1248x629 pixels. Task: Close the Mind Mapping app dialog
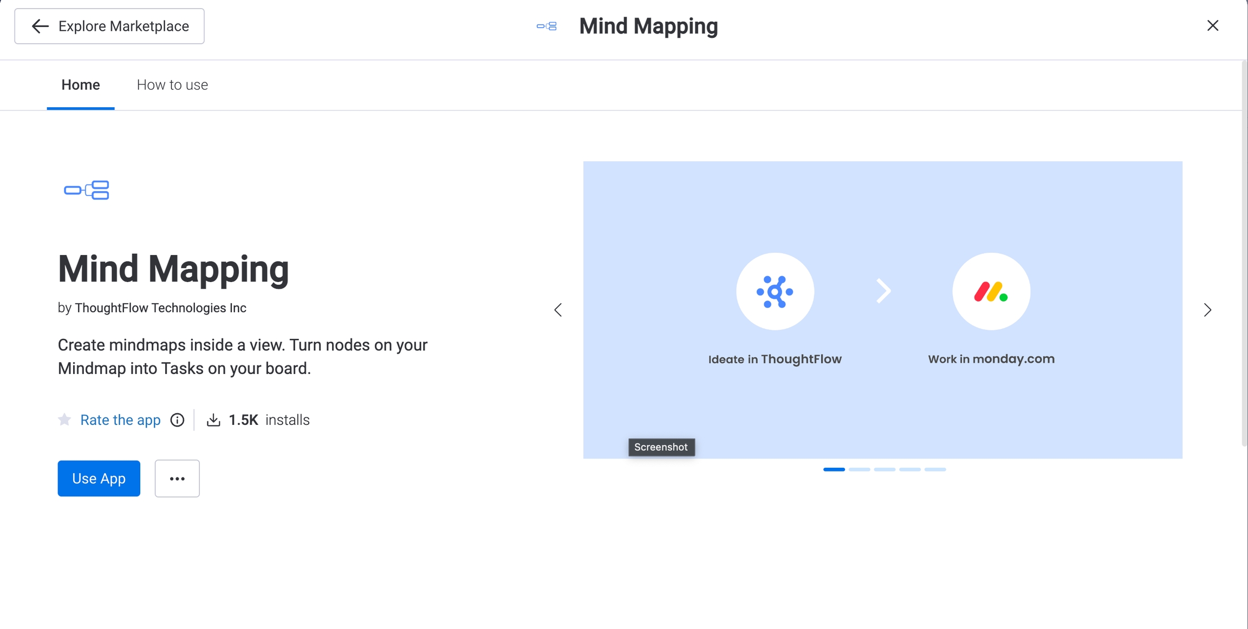[1213, 25]
